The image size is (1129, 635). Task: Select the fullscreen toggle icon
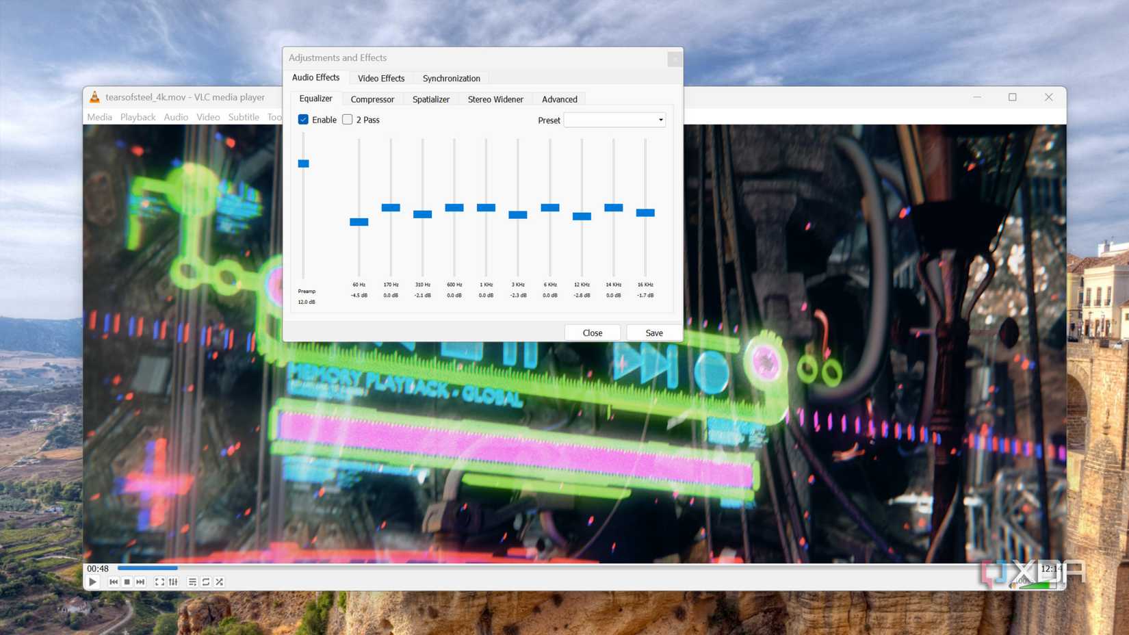coord(159,582)
